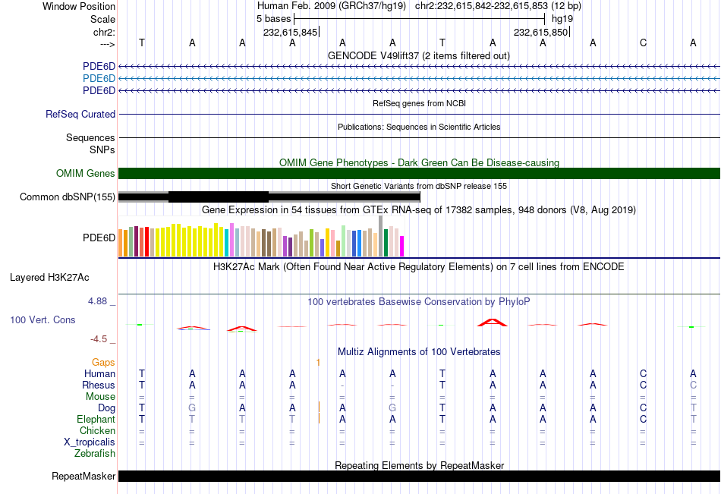Select the light-blue PDE6D transcript label
This screenshot has width=721, height=494.
tap(99, 78)
